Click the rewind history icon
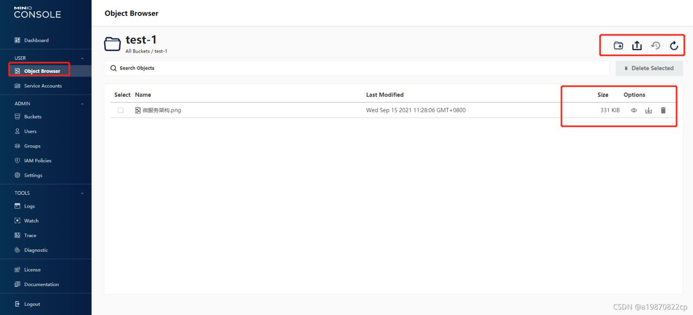Image resolution: width=693 pixels, height=315 pixels. point(656,46)
